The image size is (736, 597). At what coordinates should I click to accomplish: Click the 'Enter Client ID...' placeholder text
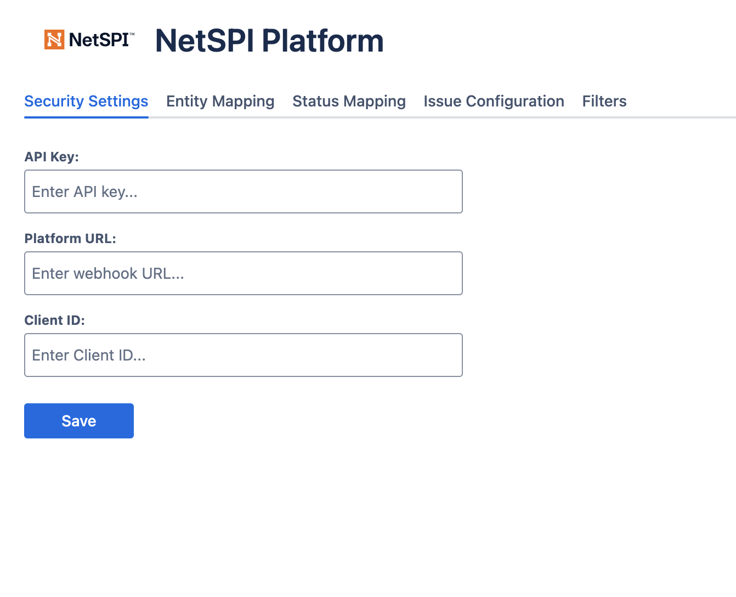coord(89,355)
